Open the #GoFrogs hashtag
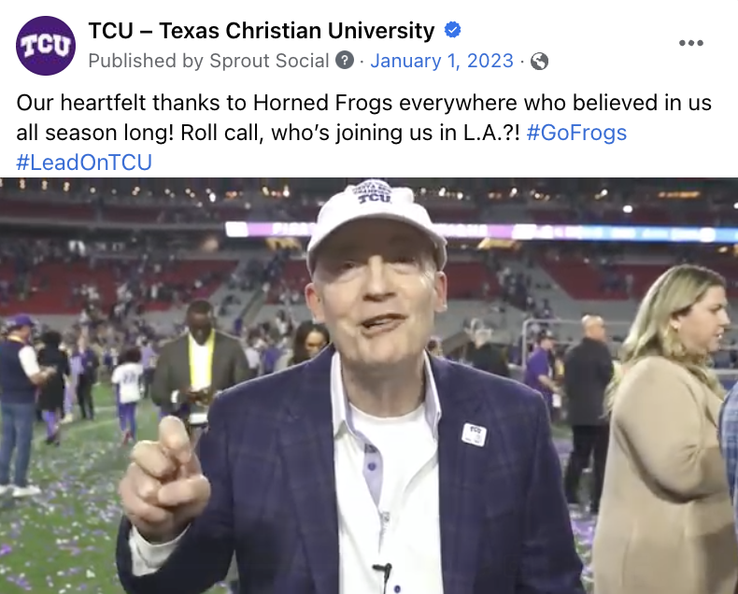This screenshot has width=738, height=594. tap(576, 133)
